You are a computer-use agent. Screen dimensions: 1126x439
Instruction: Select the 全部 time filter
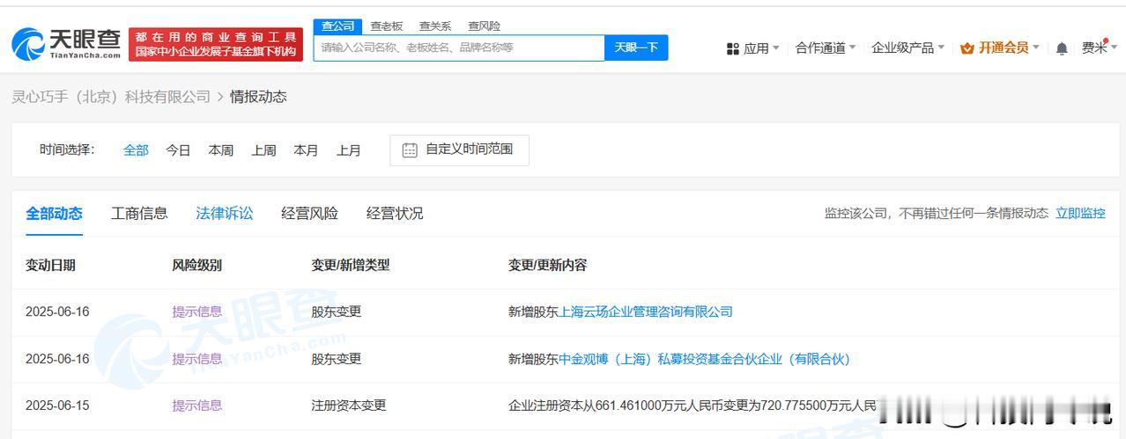136,150
